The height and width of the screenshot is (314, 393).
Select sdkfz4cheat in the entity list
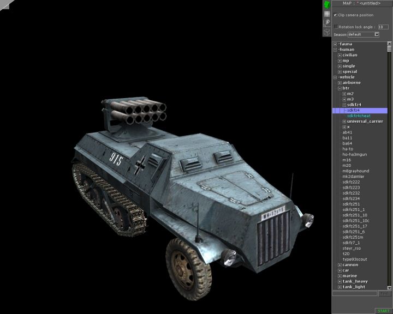pyautogui.click(x=358, y=116)
